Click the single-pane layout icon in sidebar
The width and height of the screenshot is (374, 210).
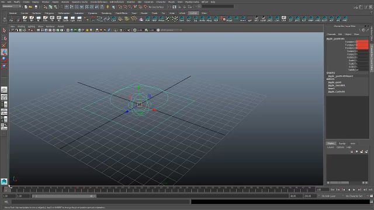click(4, 89)
